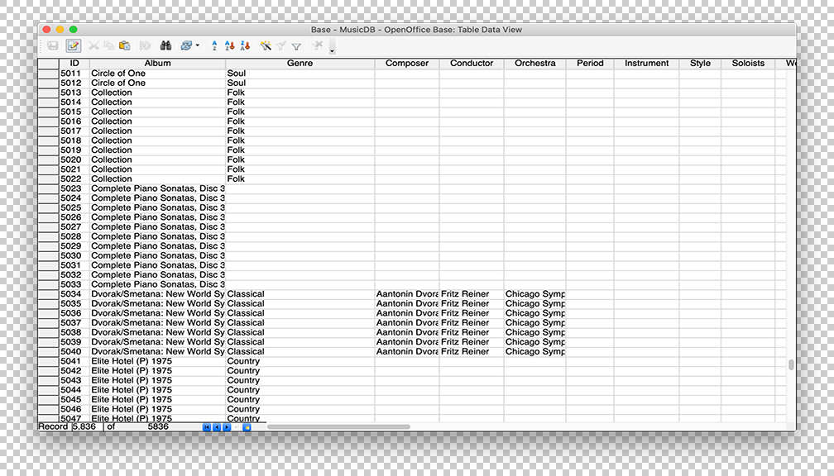
Task: Click the New Record navigation button
Action: click(247, 427)
